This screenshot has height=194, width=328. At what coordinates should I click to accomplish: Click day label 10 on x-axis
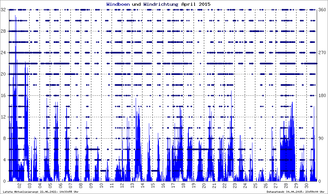pyautogui.click(x=101, y=185)
